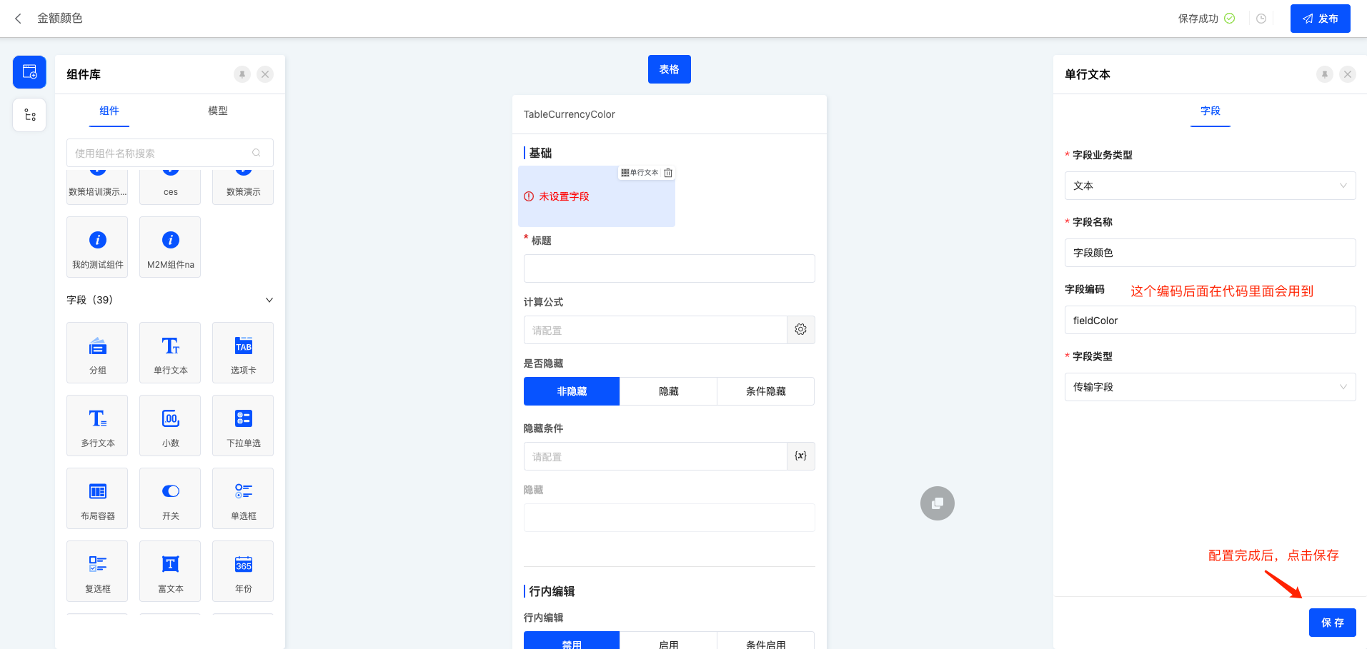Select the component library sidebar icon

(x=29, y=72)
